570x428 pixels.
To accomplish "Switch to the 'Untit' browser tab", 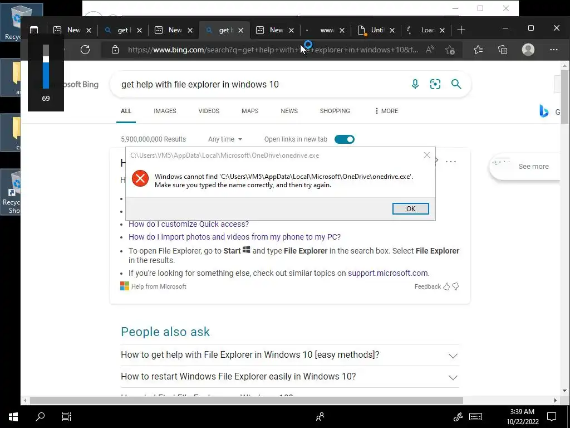I will 375,30.
